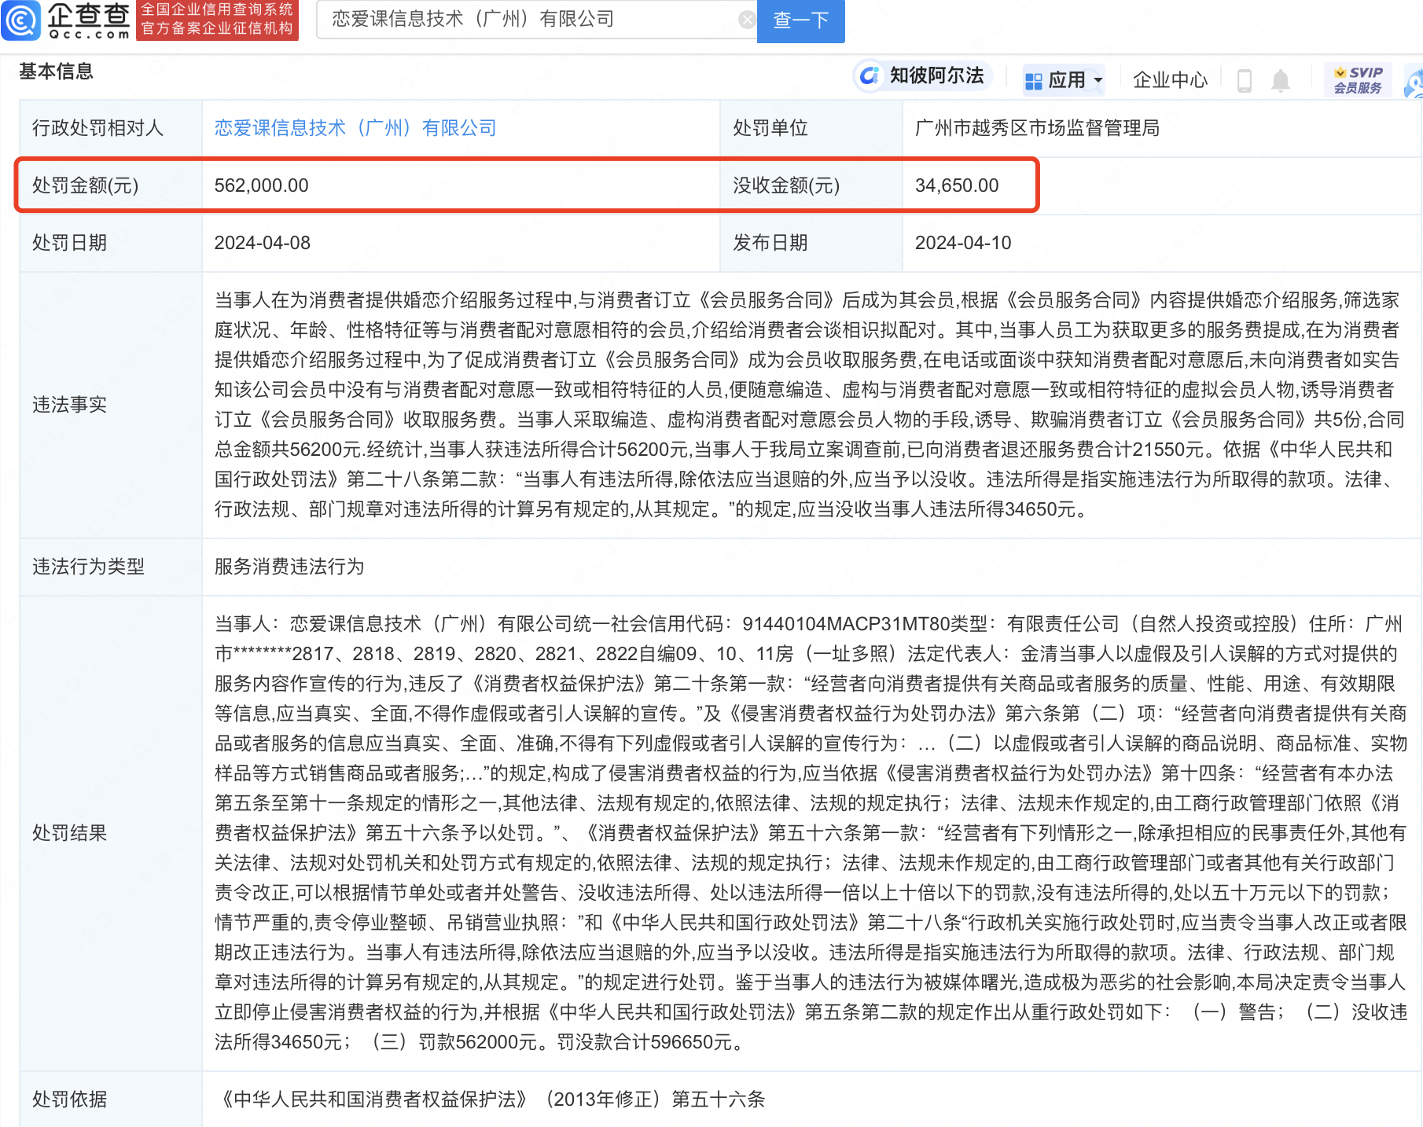Click the mobile phone icon
This screenshot has width=1423, height=1127.
(x=1244, y=80)
